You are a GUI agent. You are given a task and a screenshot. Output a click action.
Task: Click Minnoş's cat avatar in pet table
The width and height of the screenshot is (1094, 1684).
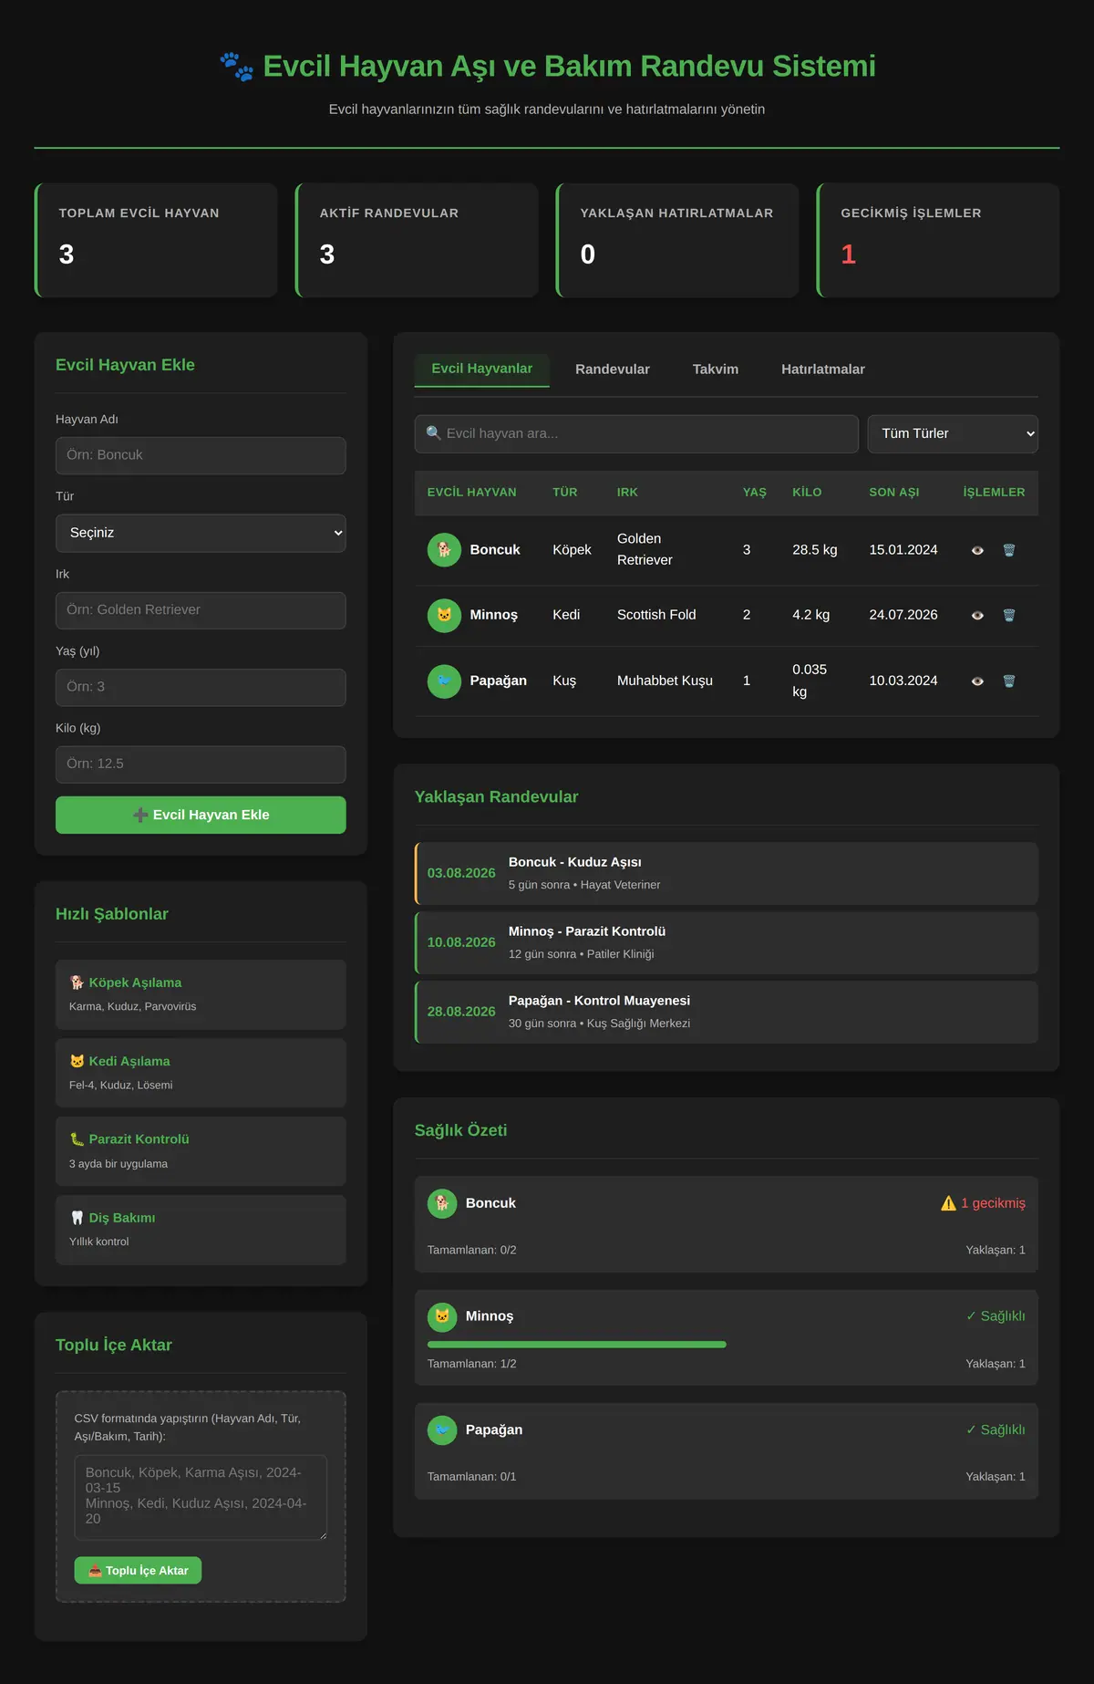[444, 615]
